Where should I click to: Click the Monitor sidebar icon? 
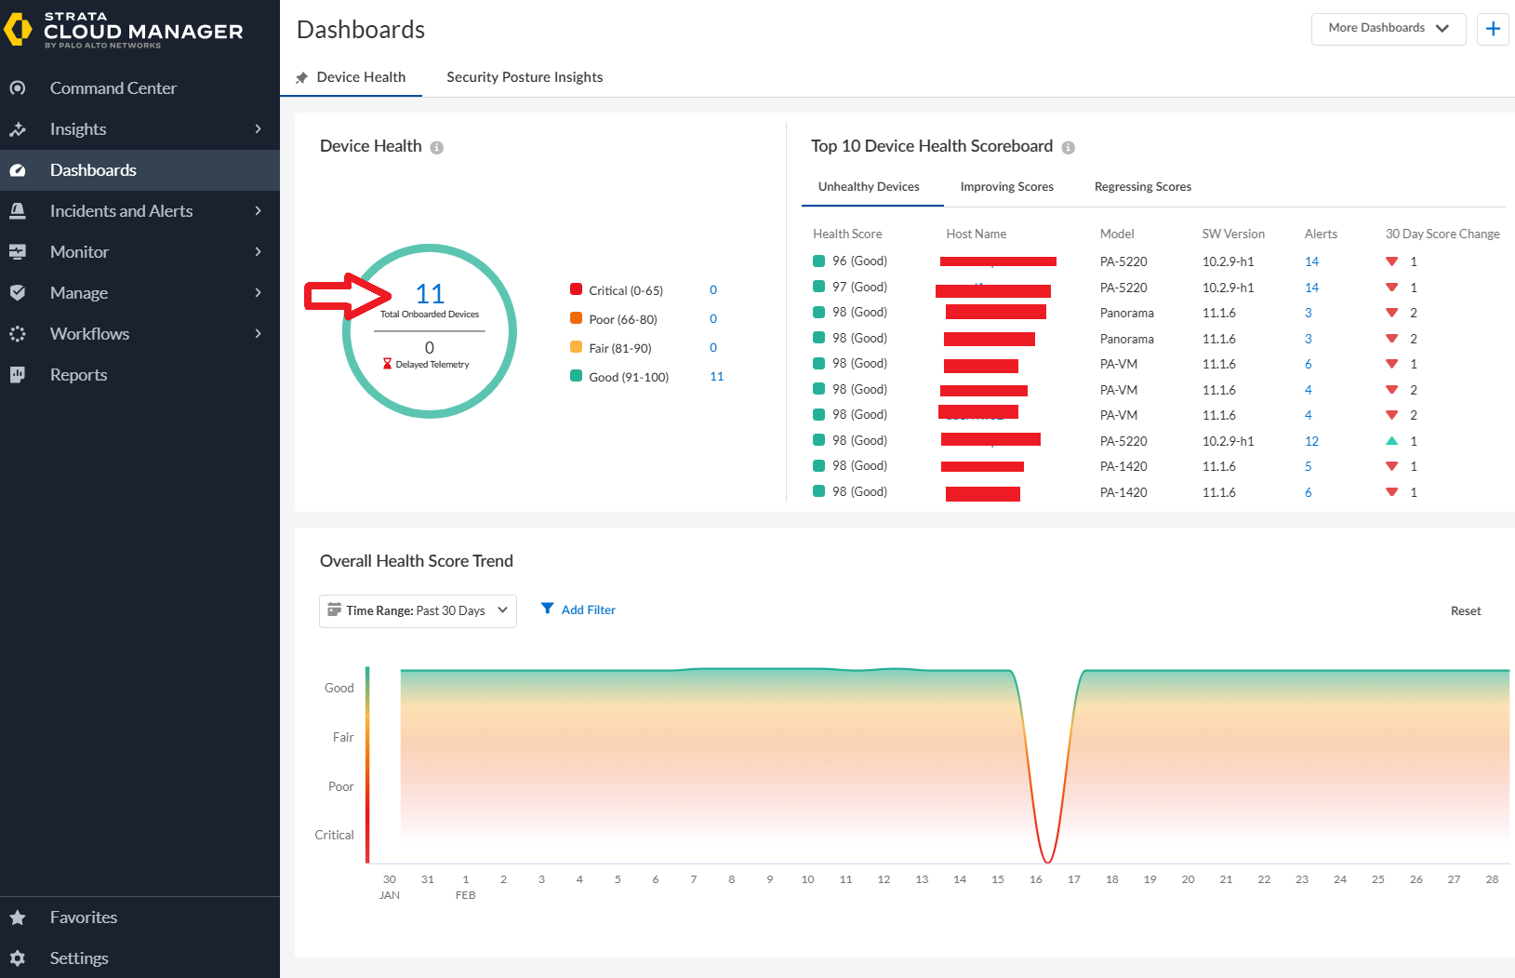click(x=19, y=251)
